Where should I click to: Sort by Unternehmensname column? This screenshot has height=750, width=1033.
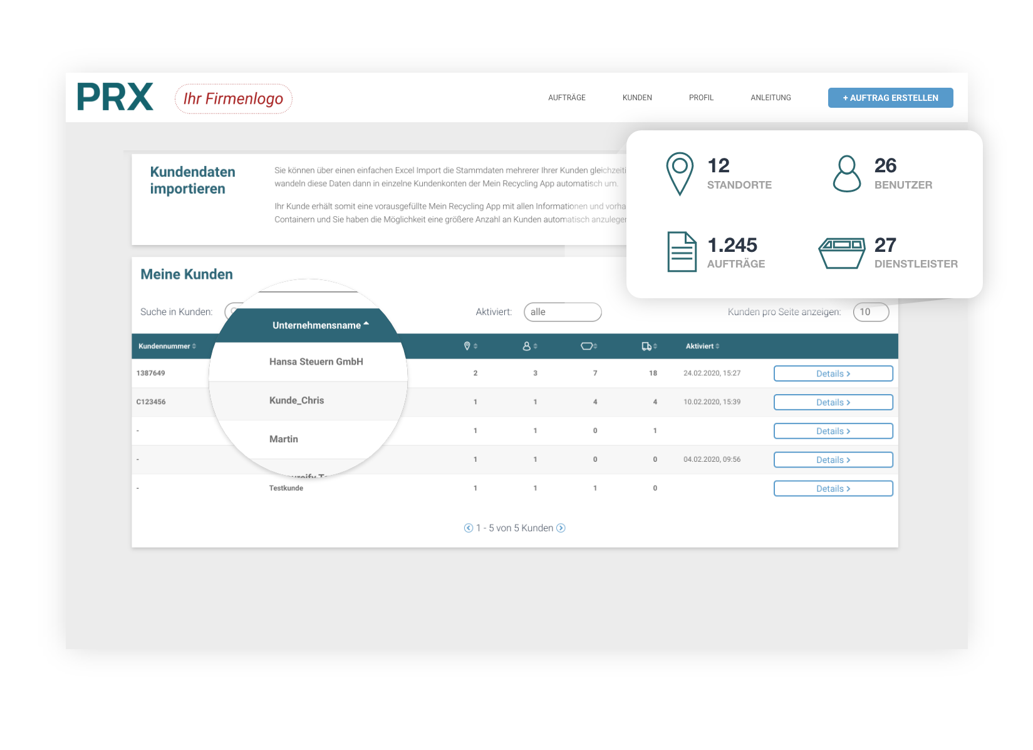tap(321, 325)
